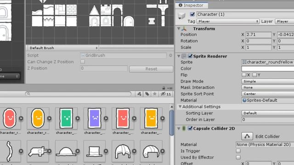Image resolution: width=294 pixels, height=165 pixels.
Task: Collapse the Capsule Collider 2D component
Action: click(x=179, y=128)
